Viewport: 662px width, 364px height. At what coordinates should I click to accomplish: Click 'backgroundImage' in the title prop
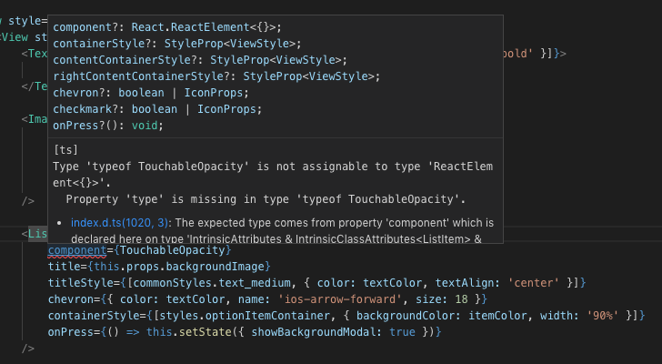(x=215, y=267)
